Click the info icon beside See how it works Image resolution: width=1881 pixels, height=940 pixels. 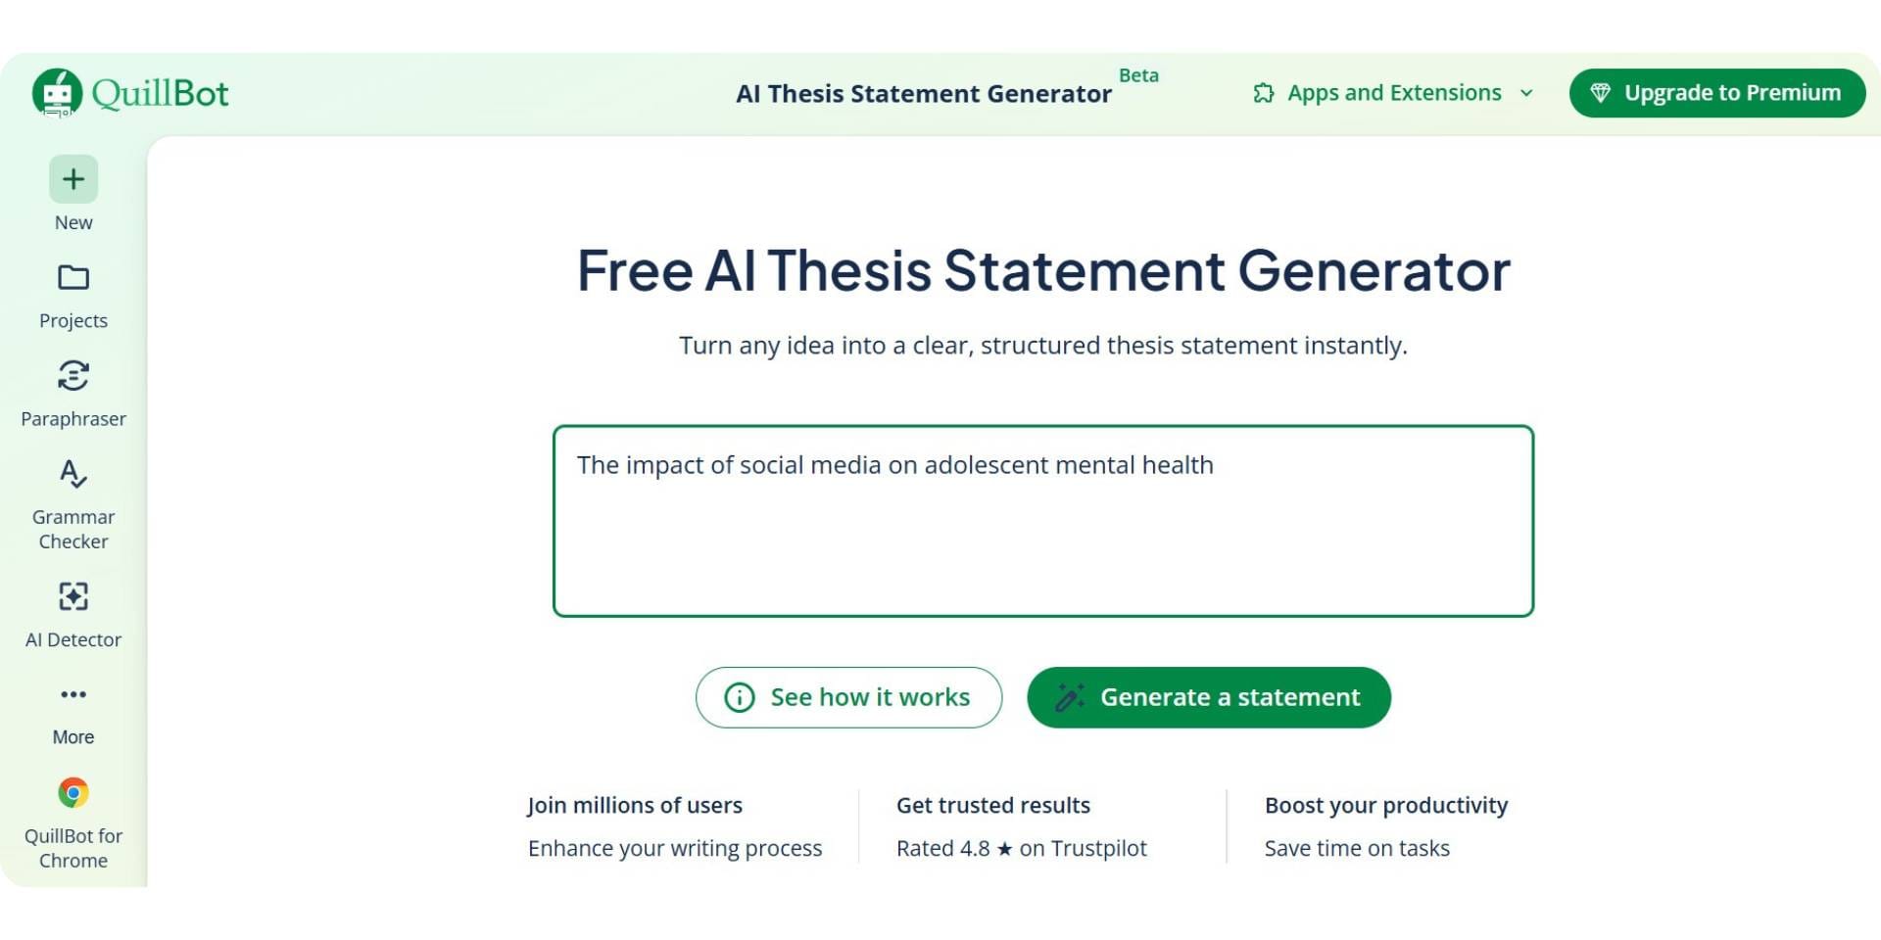pos(739,697)
